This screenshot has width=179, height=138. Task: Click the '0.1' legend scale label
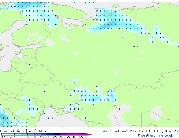coord(3,137)
